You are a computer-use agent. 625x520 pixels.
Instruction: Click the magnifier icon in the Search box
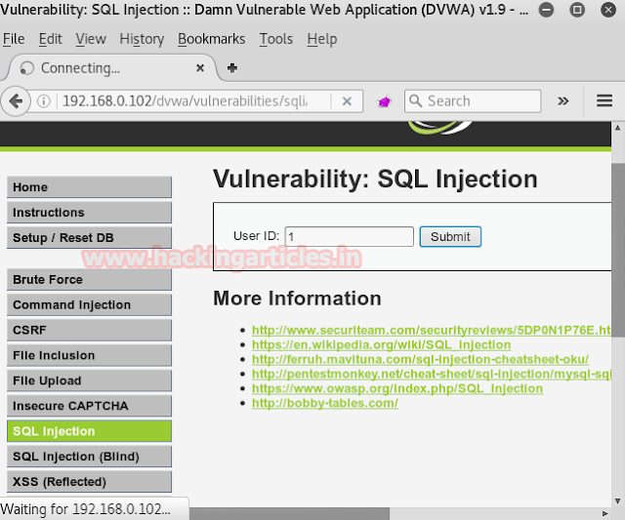(x=415, y=100)
